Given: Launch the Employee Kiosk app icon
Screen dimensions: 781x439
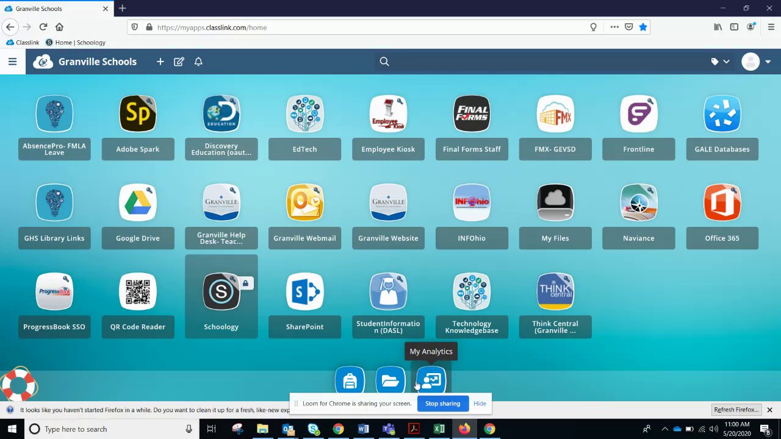Looking at the screenshot, I should click(x=388, y=113).
